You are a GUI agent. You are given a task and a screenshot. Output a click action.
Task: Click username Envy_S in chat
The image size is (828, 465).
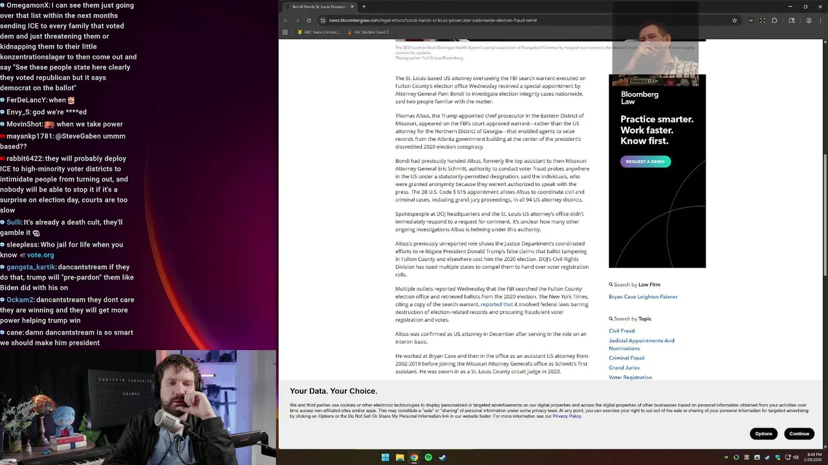(x=18, y=112)
